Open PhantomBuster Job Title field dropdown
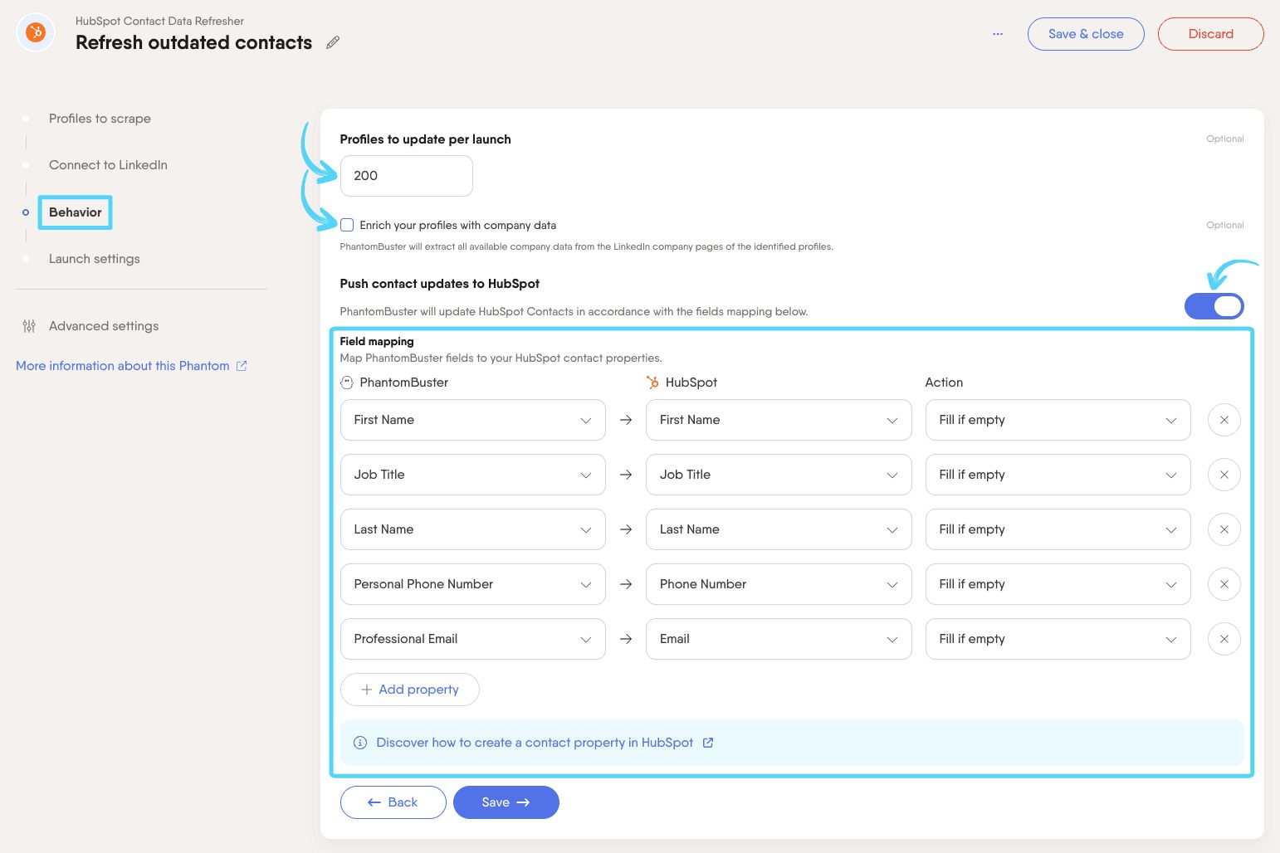Screen dimensions: 1280x853 (x=473, y=475)
